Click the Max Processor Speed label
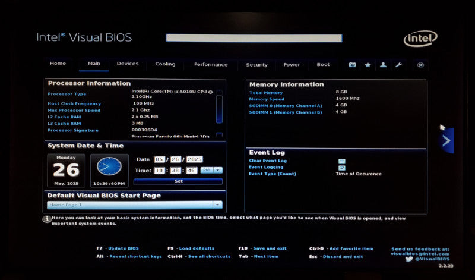This screenshot has height=280, width=475. tap(74, 111)
